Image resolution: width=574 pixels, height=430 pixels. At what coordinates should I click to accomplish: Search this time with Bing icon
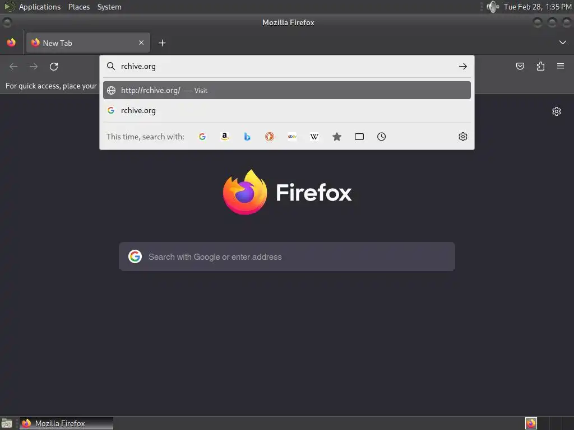[247, 137]
